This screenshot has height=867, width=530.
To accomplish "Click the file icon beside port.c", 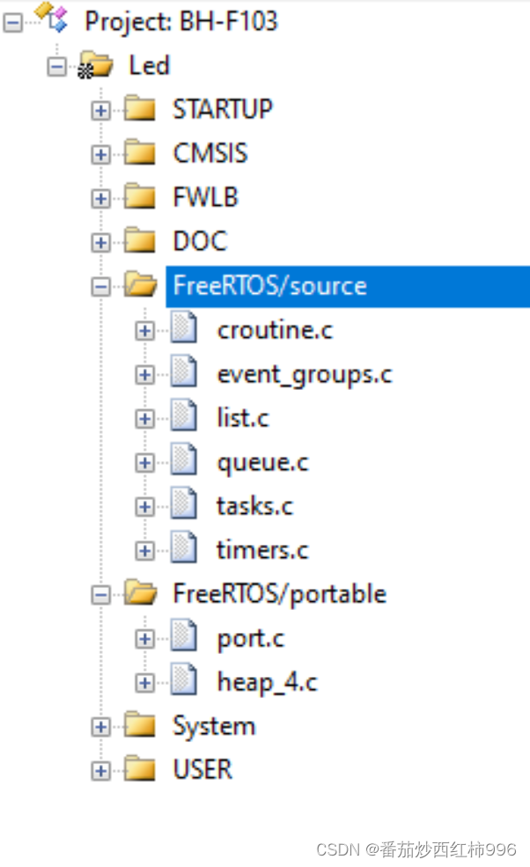I will [x=186, y=637].
